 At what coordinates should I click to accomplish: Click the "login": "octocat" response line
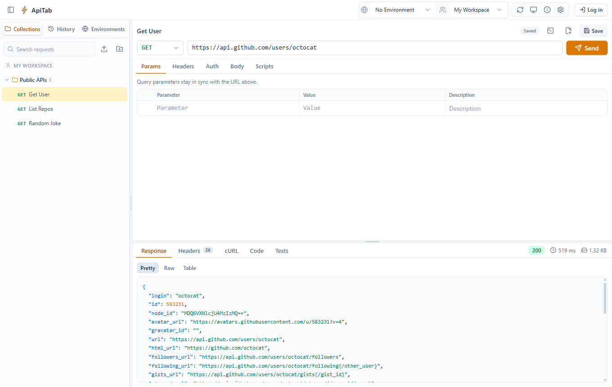pos(177,296)
